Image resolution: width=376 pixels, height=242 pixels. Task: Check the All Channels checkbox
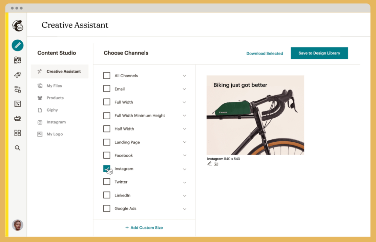point(107,76)
